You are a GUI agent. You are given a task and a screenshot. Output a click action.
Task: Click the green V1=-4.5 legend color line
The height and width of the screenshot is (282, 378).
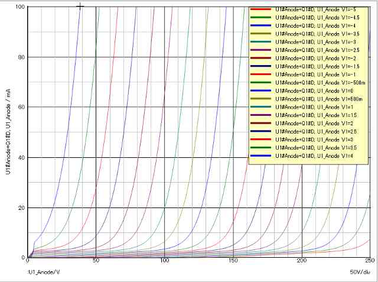click(x=261, y=18)
